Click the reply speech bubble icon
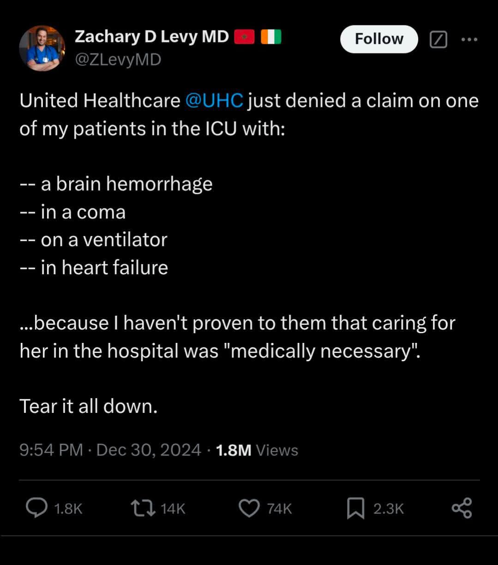The width and height of the screenshot is (498, 565). (x=36, y=508)
